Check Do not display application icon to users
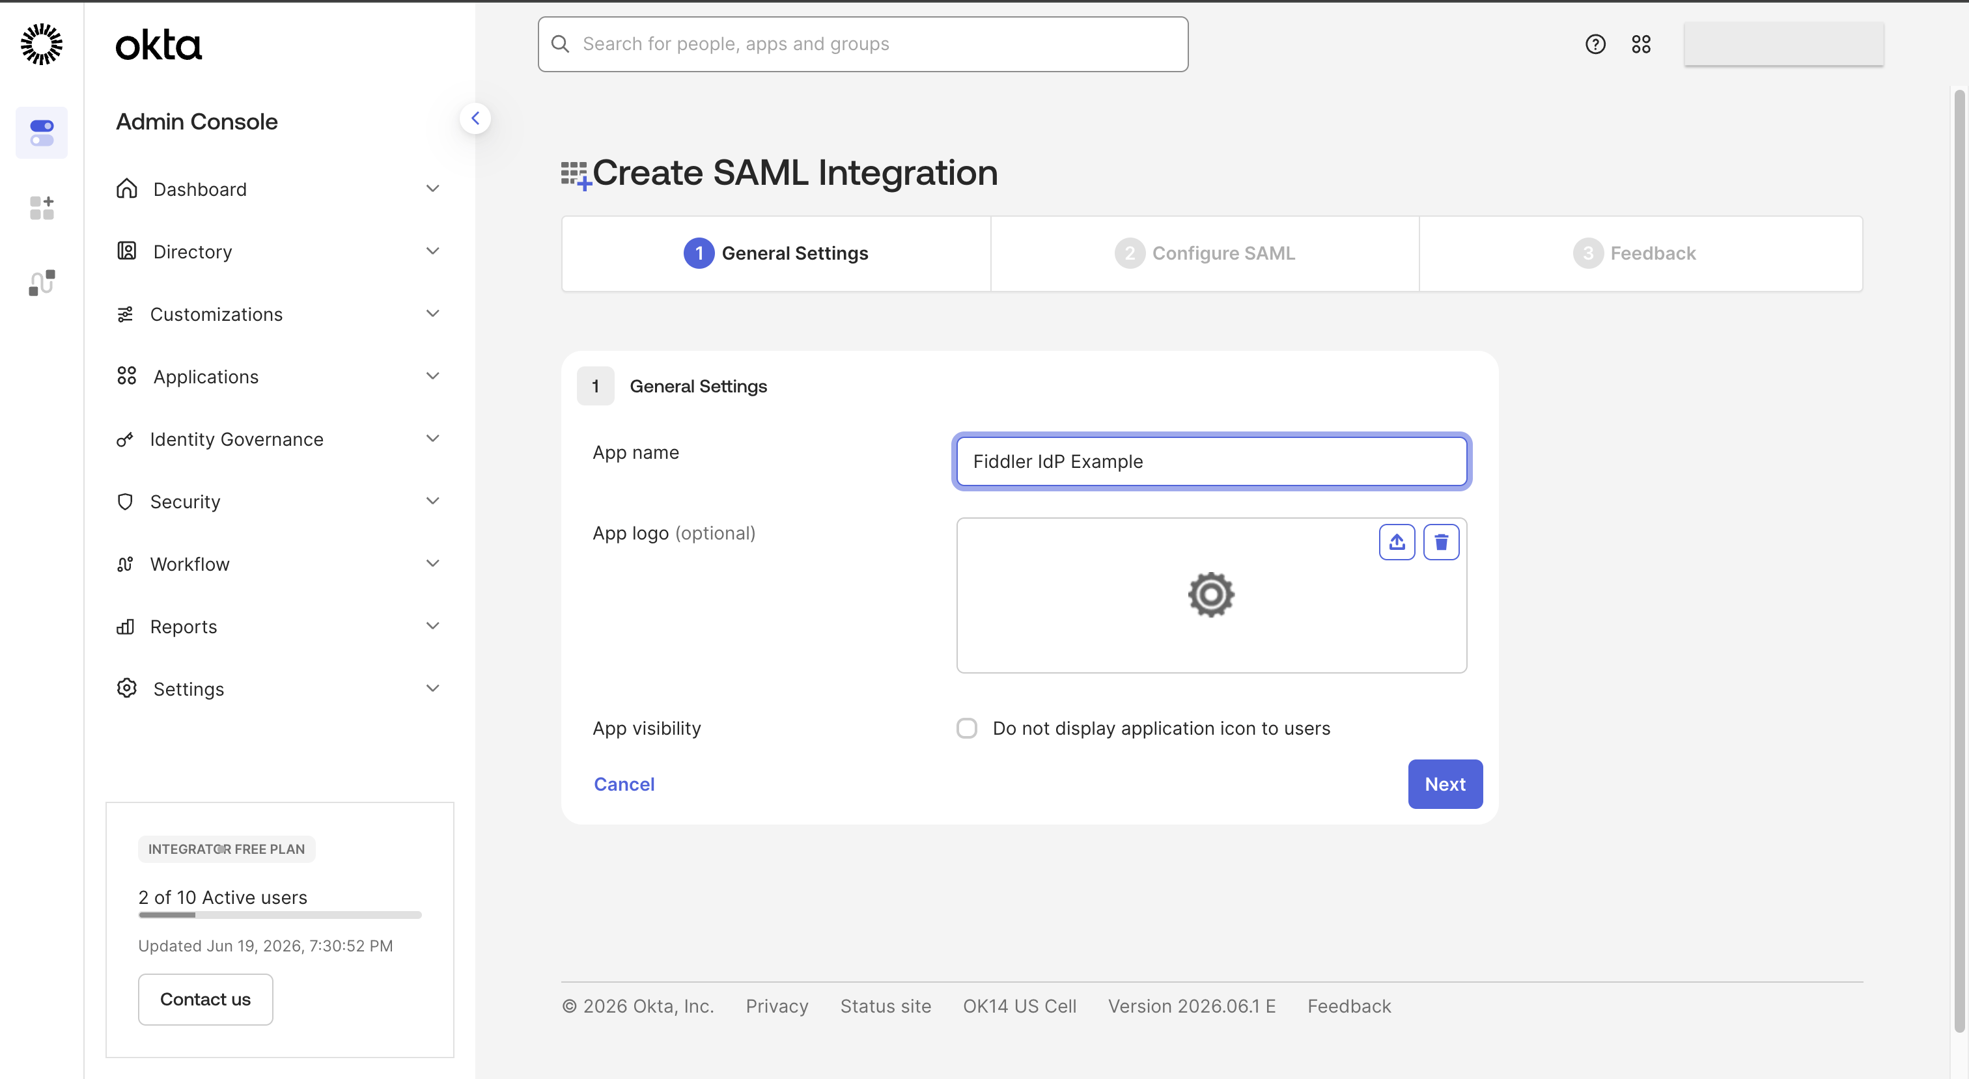This screenshot has height=1079, width=1969. point(967,728)
